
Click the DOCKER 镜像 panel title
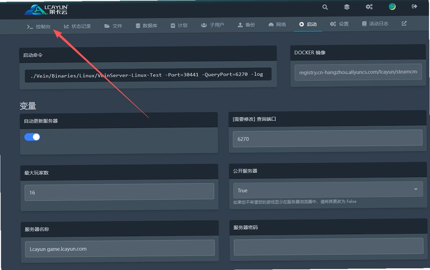(310, 53)
